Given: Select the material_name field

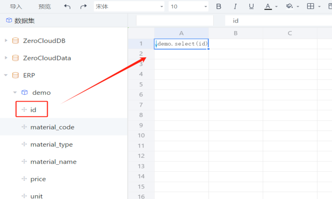Looking at the screenshot, I should (x=53, y=162).
